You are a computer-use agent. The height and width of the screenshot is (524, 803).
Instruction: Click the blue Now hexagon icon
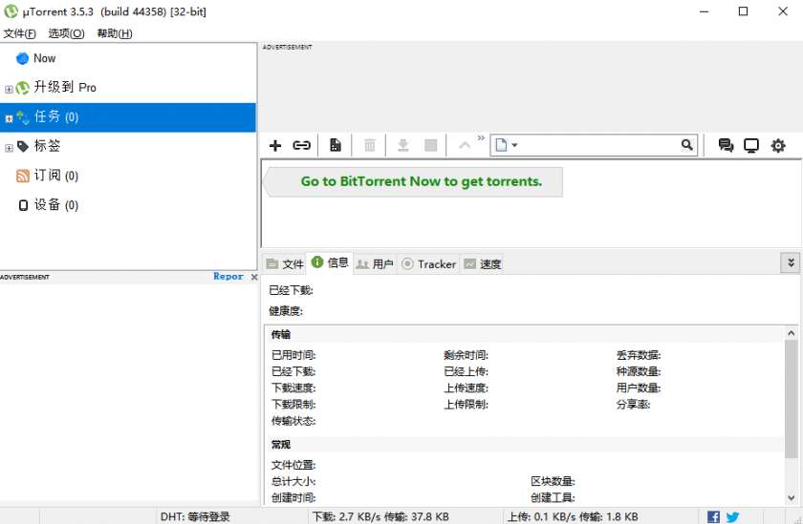[23, 58]
